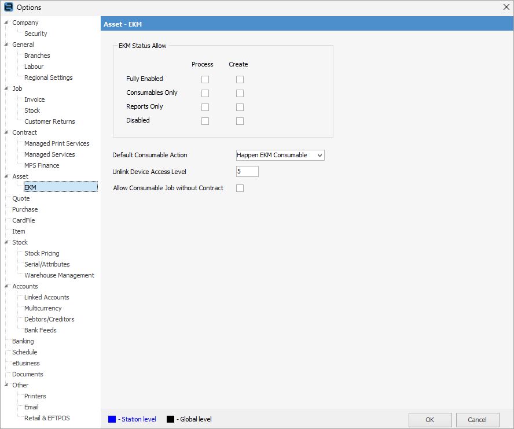Select Managed Print Services in tree
The width and height of the screenshot is (514, 429).
(x=57, y=143)
